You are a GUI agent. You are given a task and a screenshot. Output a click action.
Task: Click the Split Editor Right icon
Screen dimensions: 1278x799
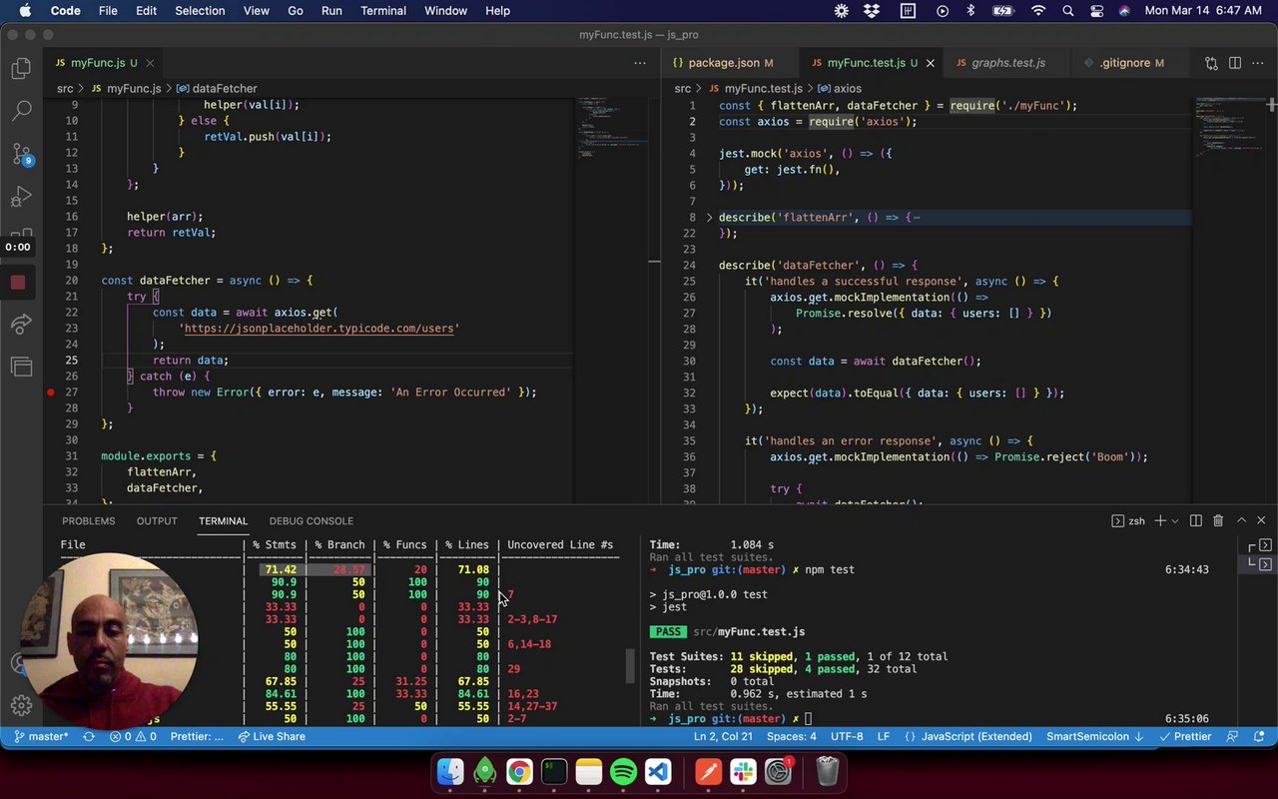[x=1235, y=63]
